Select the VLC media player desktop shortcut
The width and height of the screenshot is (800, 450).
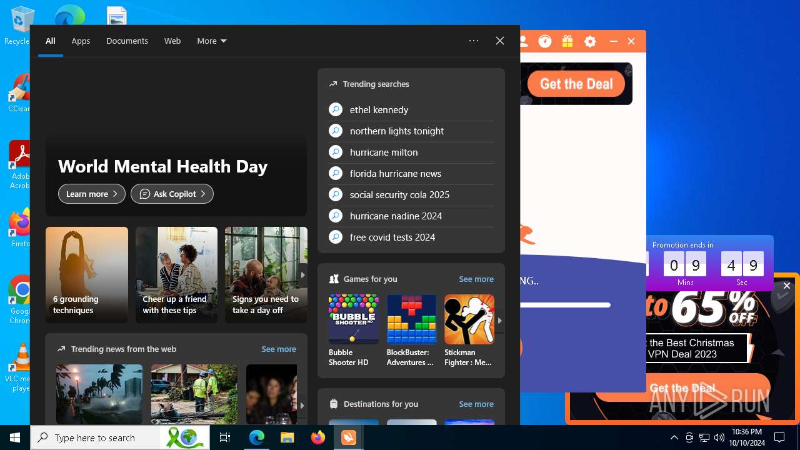coord(19,367)
